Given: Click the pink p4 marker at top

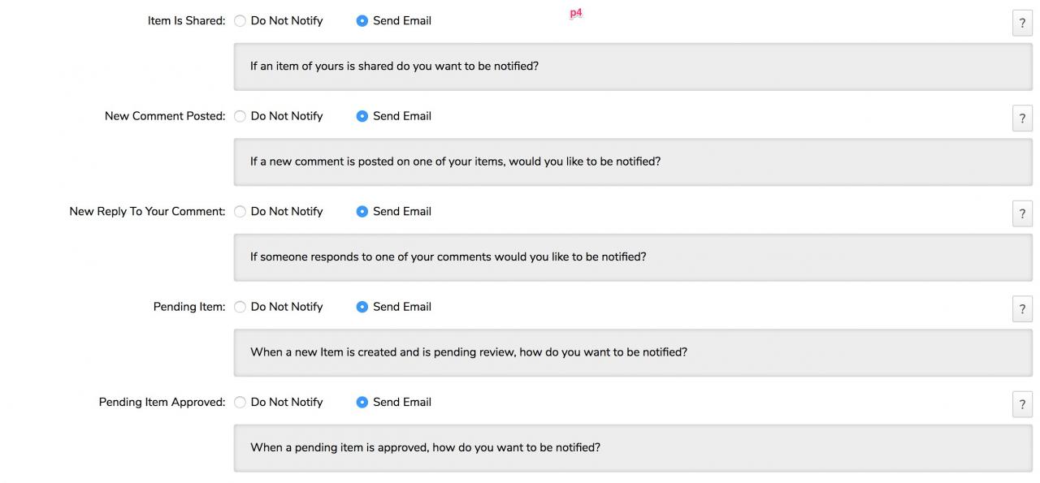Looking at the screenshot, I should click(x=576, y=14).
